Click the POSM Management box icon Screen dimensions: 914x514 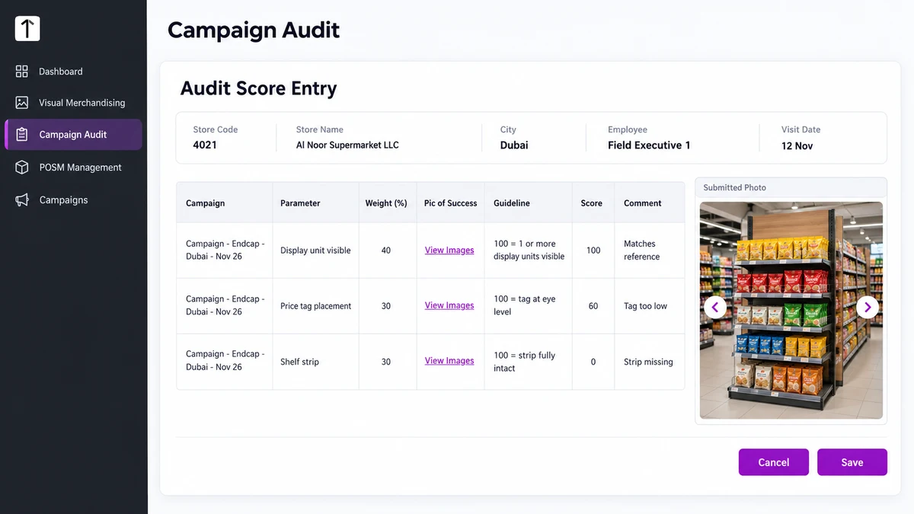click(22, 167)
